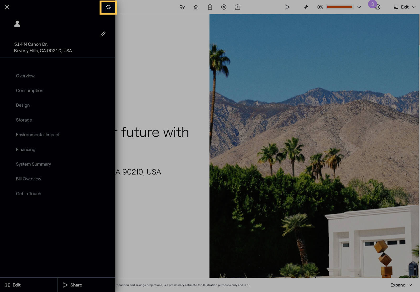This screenshot has height=292, width=420.
Task: Open the bank financing icon
Action: [238, 7]
